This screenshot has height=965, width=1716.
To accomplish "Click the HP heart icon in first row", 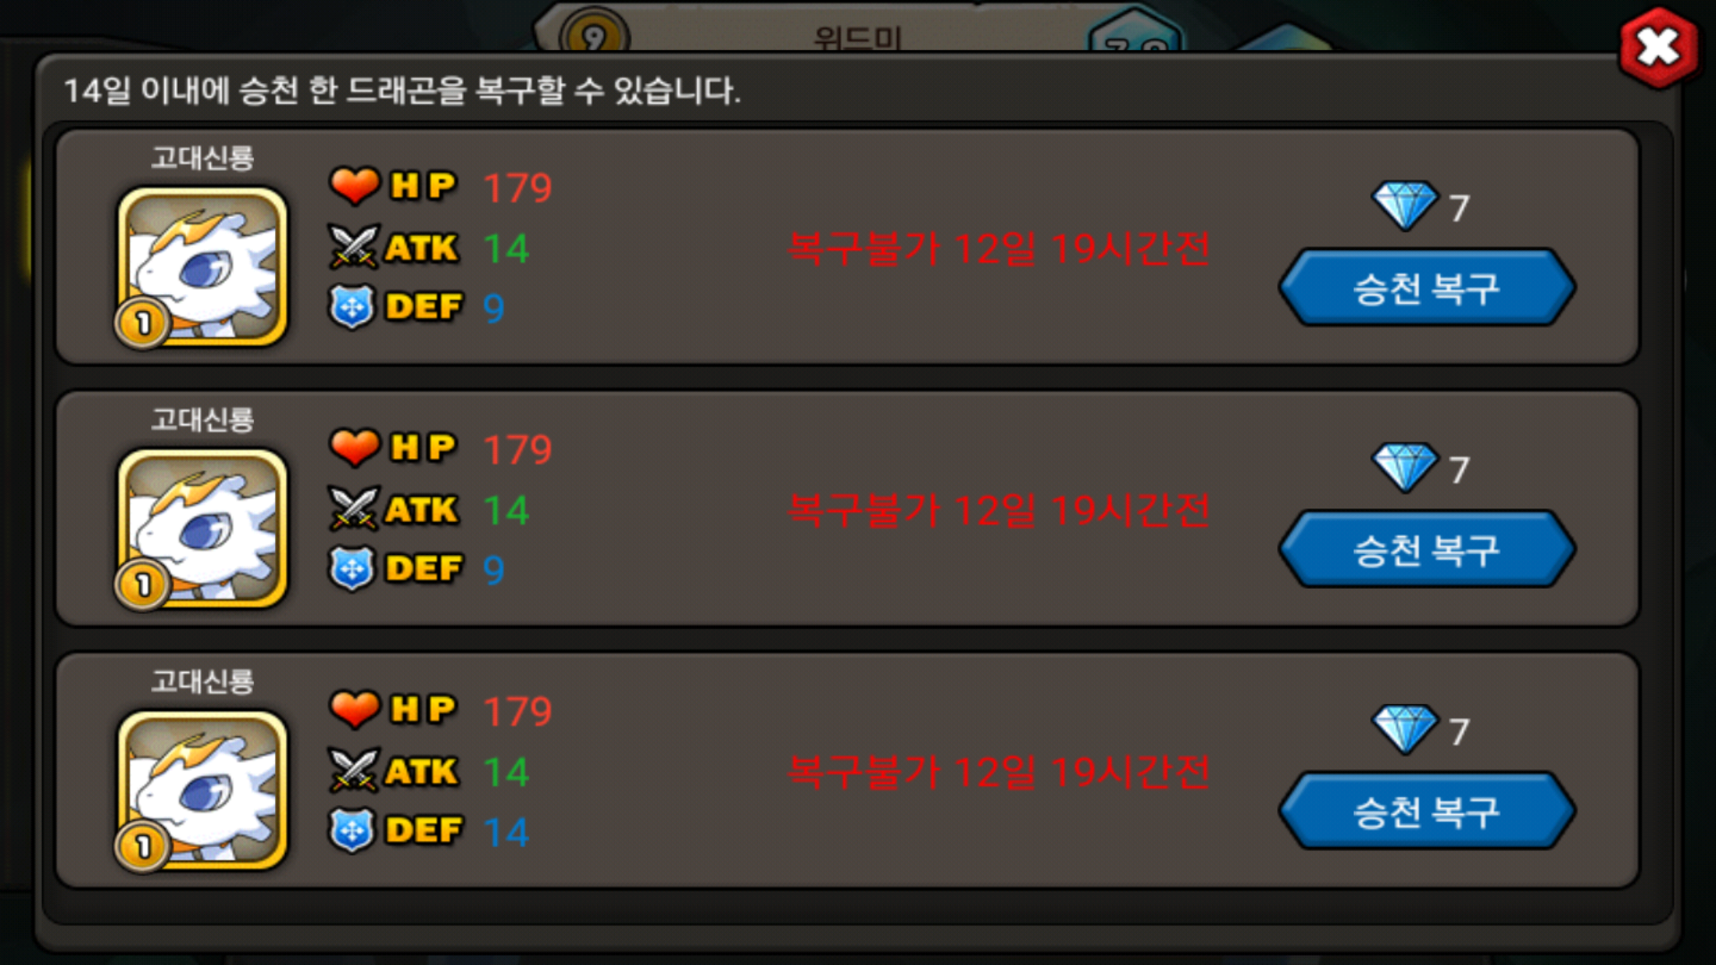I will coord(355,186).
